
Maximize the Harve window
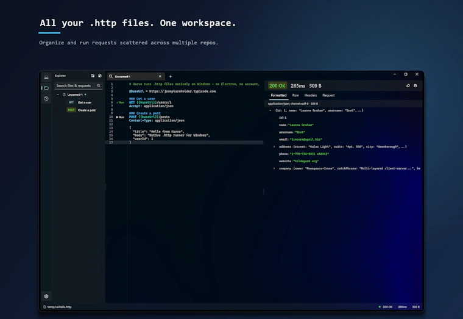(x=406, y=74)
